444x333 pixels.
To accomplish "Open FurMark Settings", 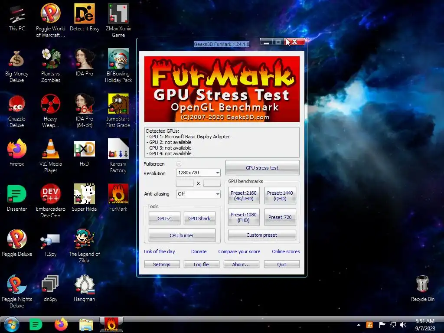I will click(162, 264).
